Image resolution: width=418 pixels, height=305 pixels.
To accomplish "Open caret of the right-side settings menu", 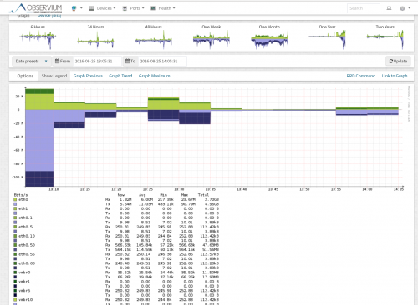I will 410,8.
